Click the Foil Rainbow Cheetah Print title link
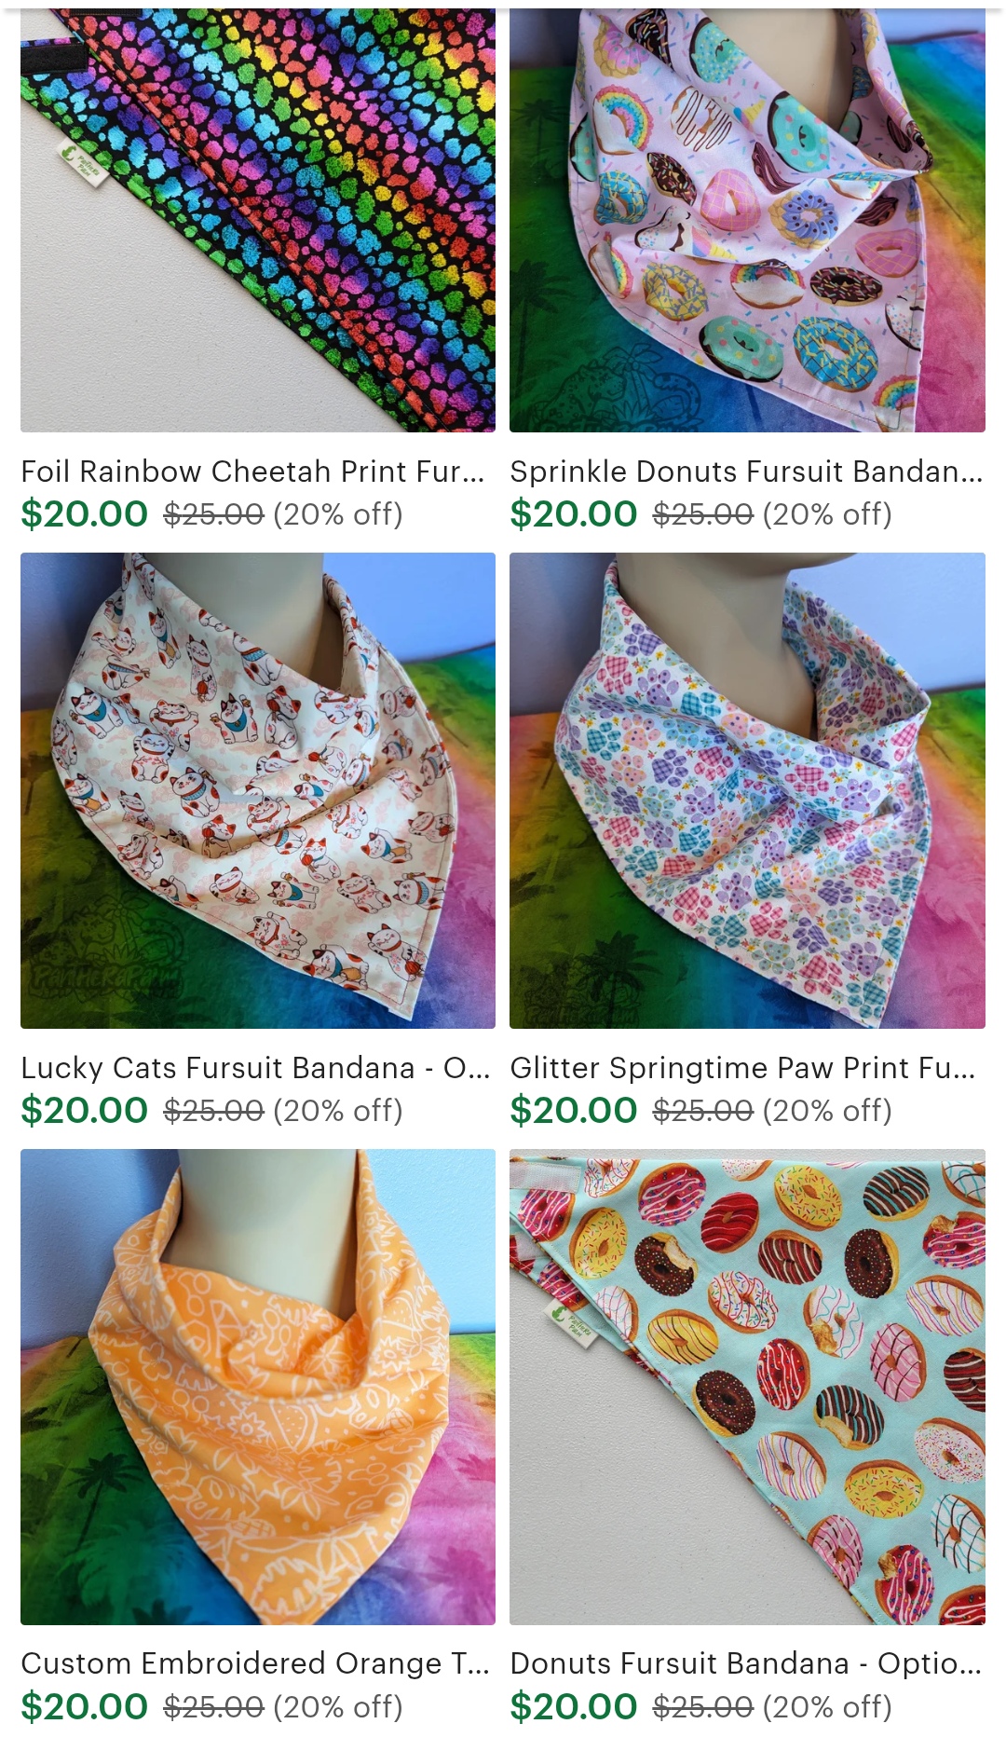 coord(253,472)
